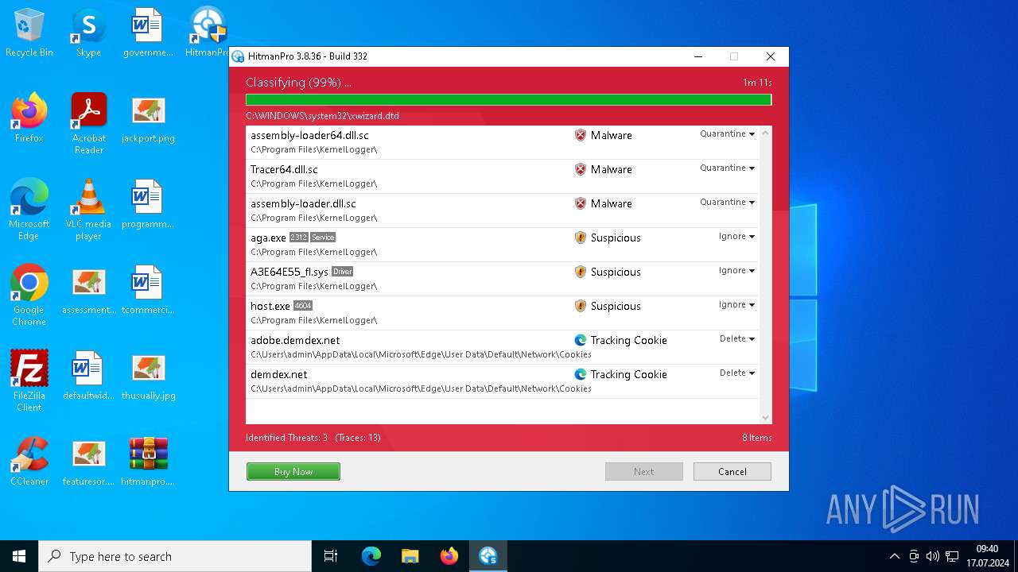Open the VLC media player shortcut
This screenshot has height=572, width=1018.
click(88, 210)
